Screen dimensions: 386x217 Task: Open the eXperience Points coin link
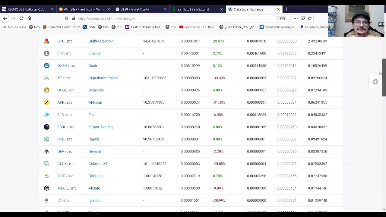pos(103,78)
